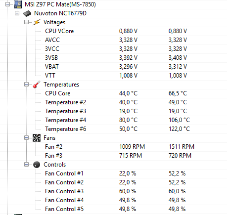The image size is (227, 215).
Task: Collapse the Fans group
Action: (x=26, y=138)
